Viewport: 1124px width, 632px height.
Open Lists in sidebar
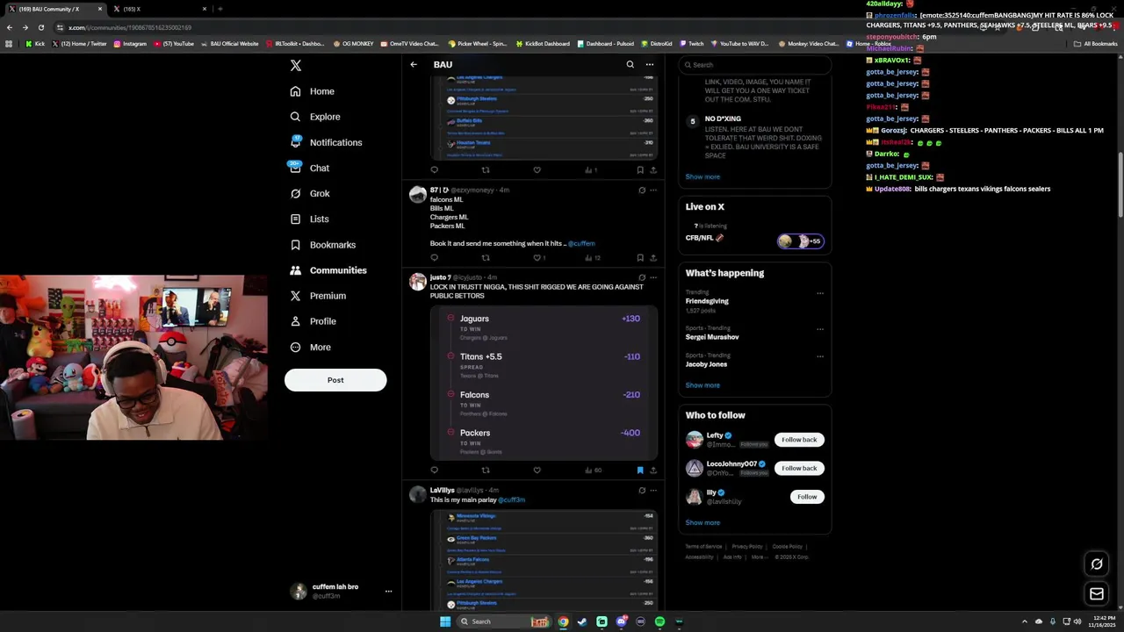[x=309, y=219]
